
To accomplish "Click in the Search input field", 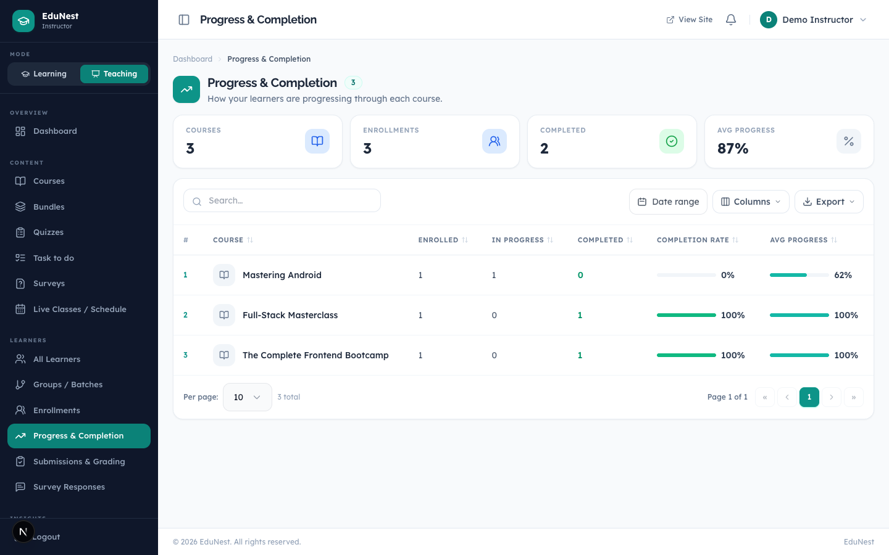I will tap(282, 200).
